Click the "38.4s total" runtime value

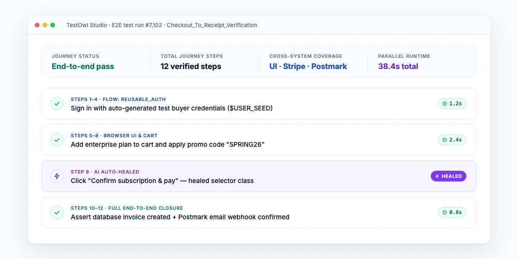tap(398, 66)
